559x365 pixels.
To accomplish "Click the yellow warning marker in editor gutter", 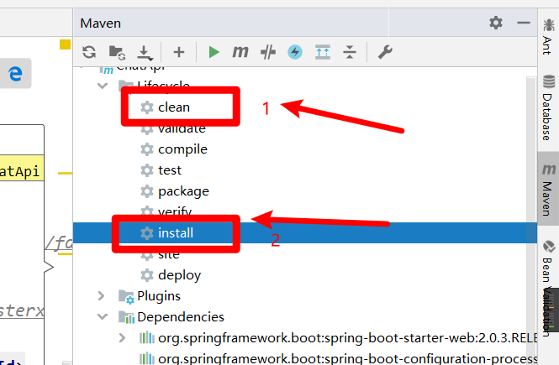I will pos(65,44).
